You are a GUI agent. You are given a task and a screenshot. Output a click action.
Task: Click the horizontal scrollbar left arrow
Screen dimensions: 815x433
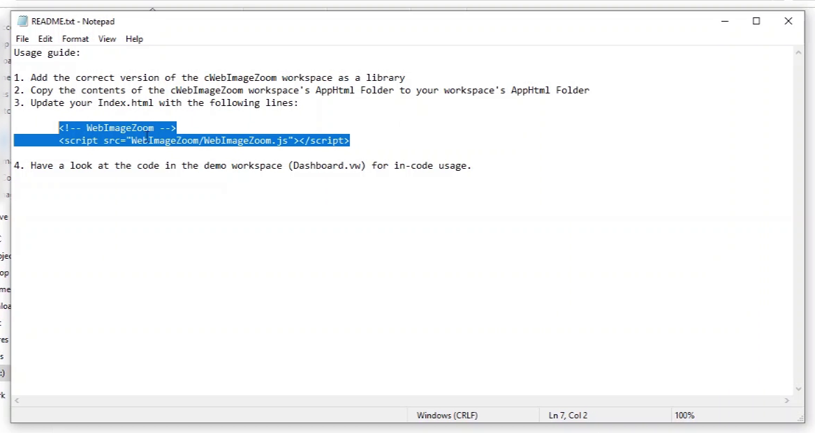pyautogui.click(x=17, y=401)
